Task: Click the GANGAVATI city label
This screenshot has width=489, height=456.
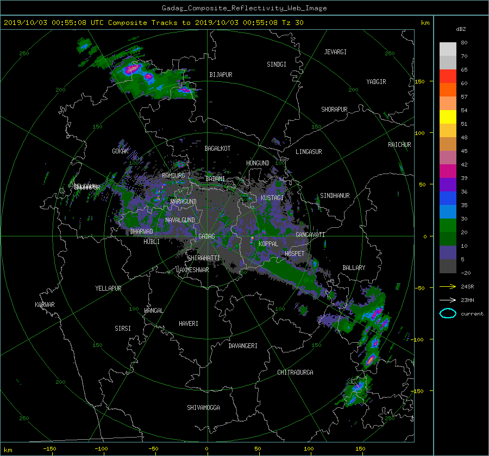Action: pos(310,235)
